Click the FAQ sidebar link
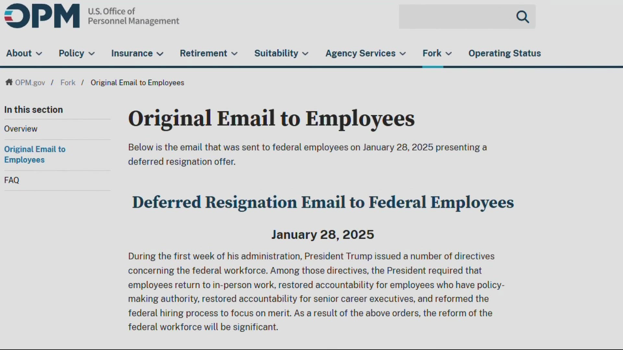This screenshot has width=623, height=350. [x=12, y=180]
